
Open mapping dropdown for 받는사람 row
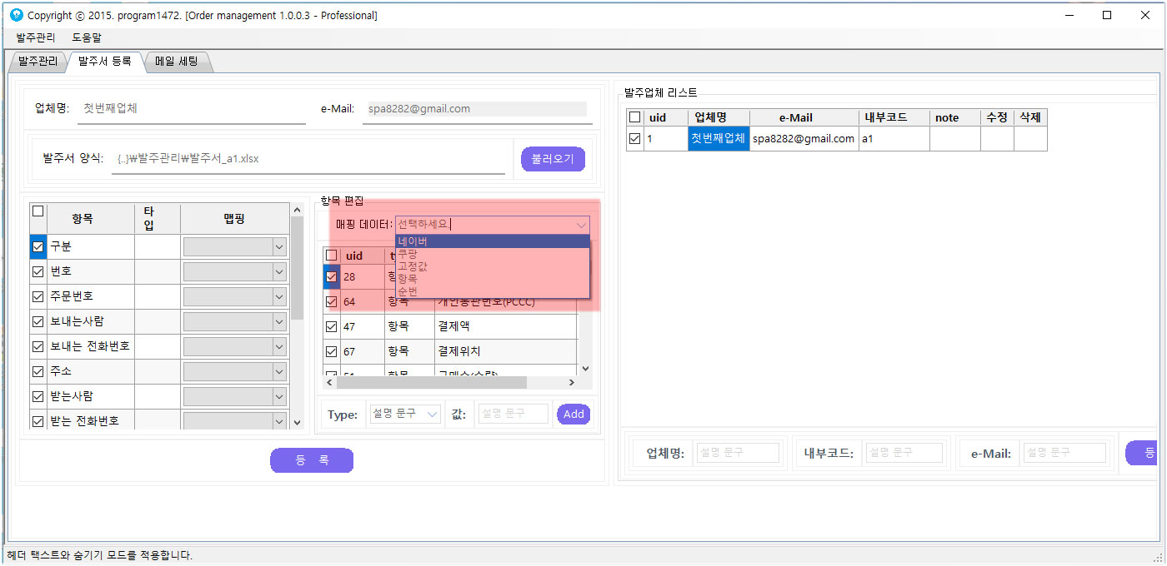click(235, 396)
